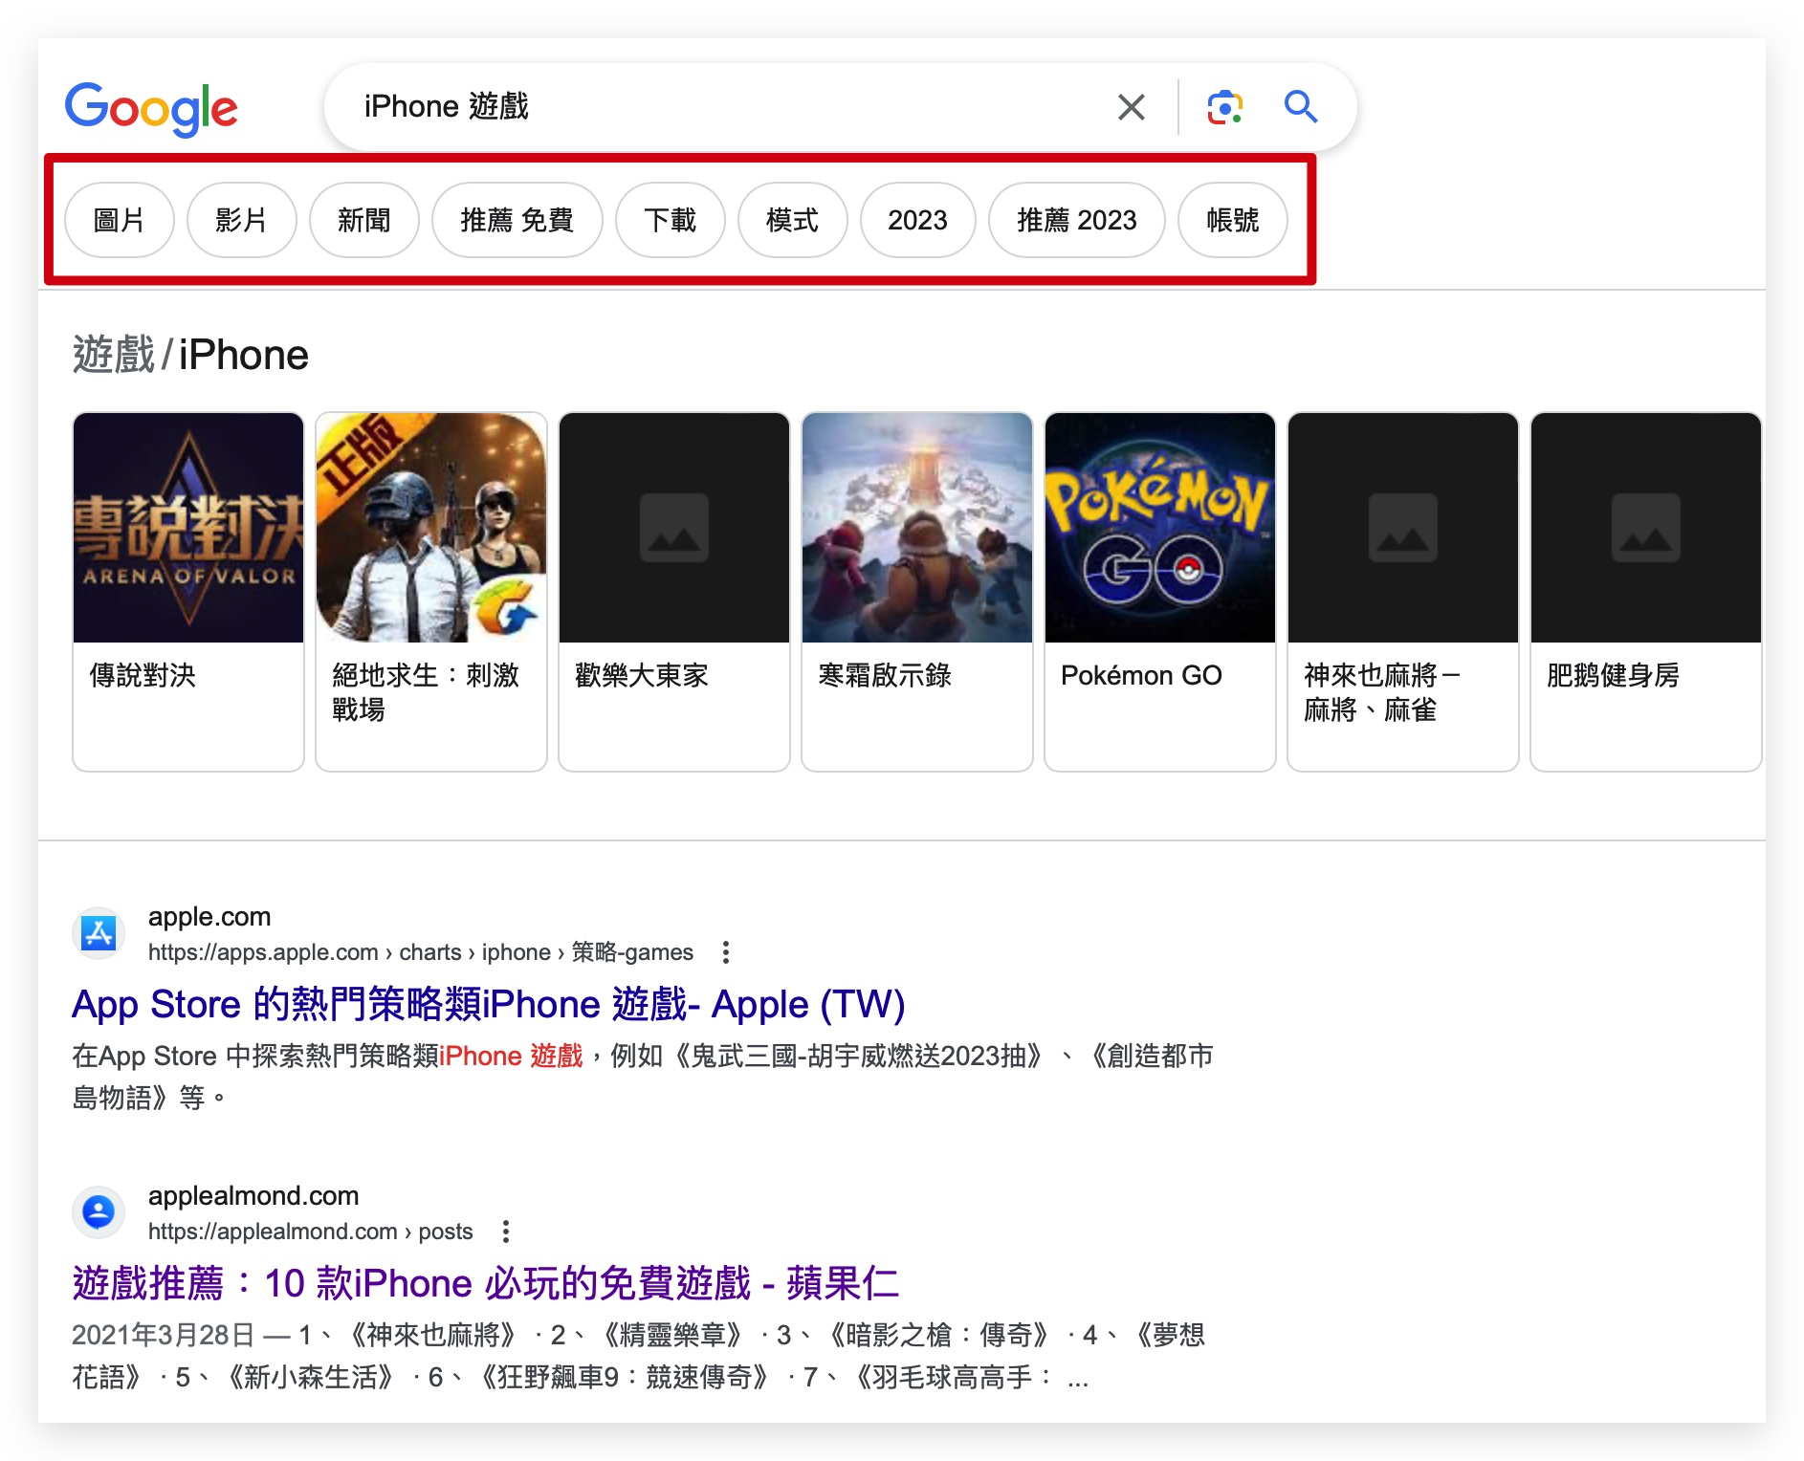Open Google Lens camera search
This screenshot has width=1804, height=1461.
tap(1224, 107)
